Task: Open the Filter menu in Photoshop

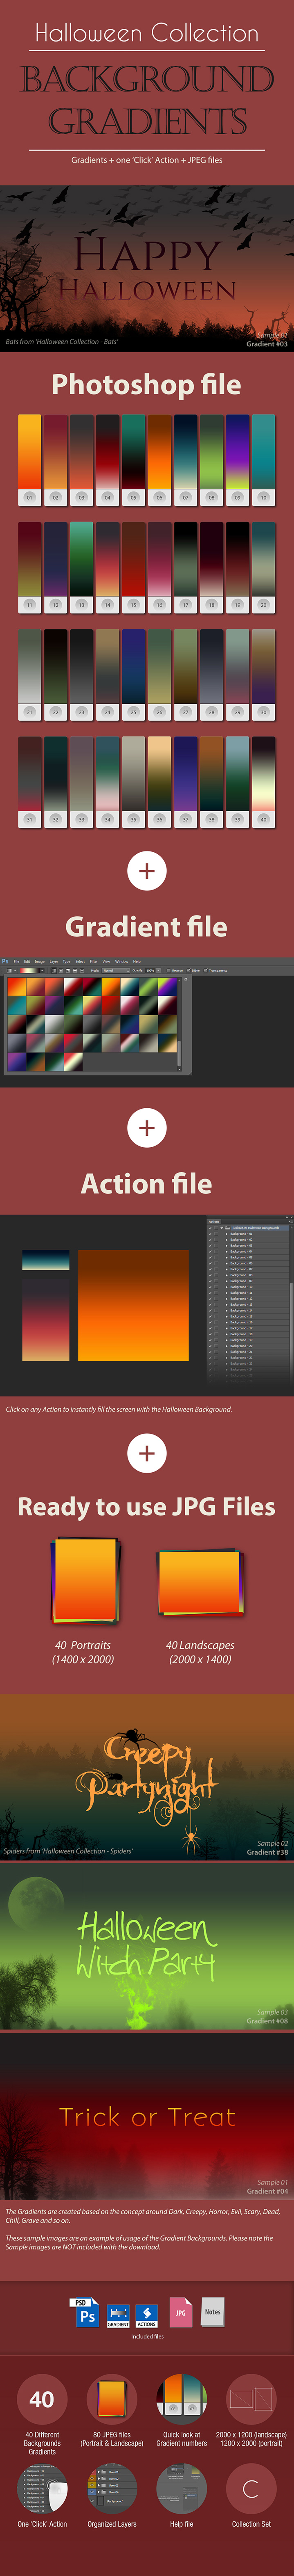Action: (x=94, y=961)
